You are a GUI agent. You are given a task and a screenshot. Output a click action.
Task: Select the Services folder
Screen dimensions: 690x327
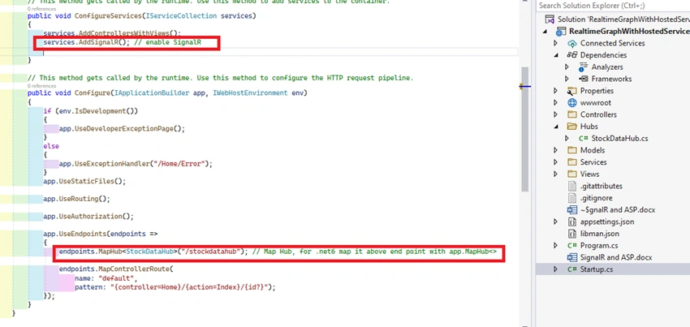pos(593,162)
